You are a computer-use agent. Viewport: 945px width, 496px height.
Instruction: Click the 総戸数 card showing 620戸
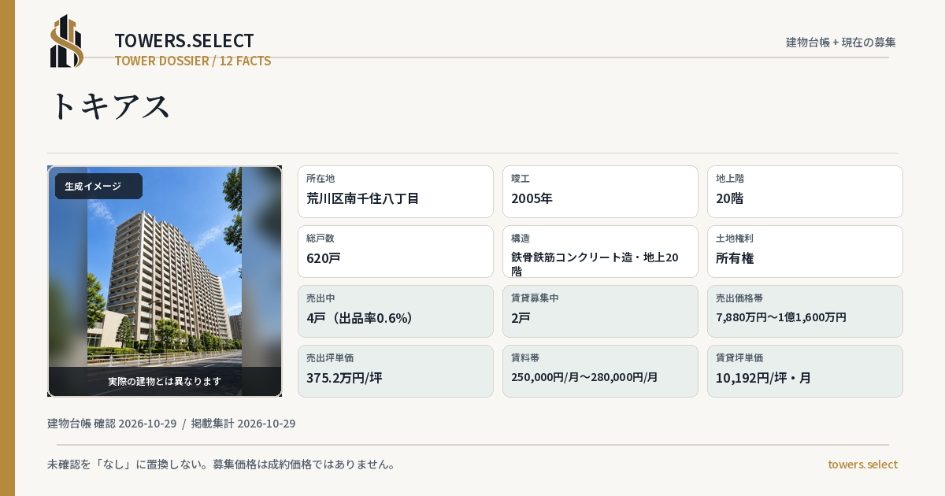[395, 251]
